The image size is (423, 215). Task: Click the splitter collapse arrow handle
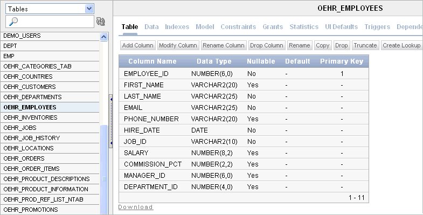[x=110, y=121]
